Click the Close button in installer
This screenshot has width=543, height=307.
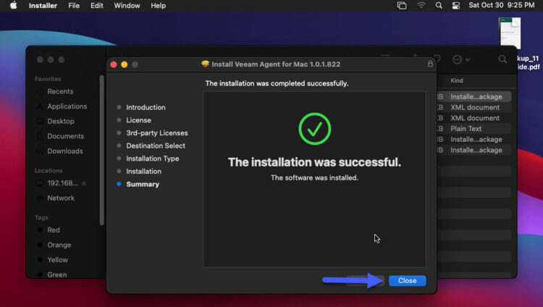pyautogui.click(x=407, y=281)
